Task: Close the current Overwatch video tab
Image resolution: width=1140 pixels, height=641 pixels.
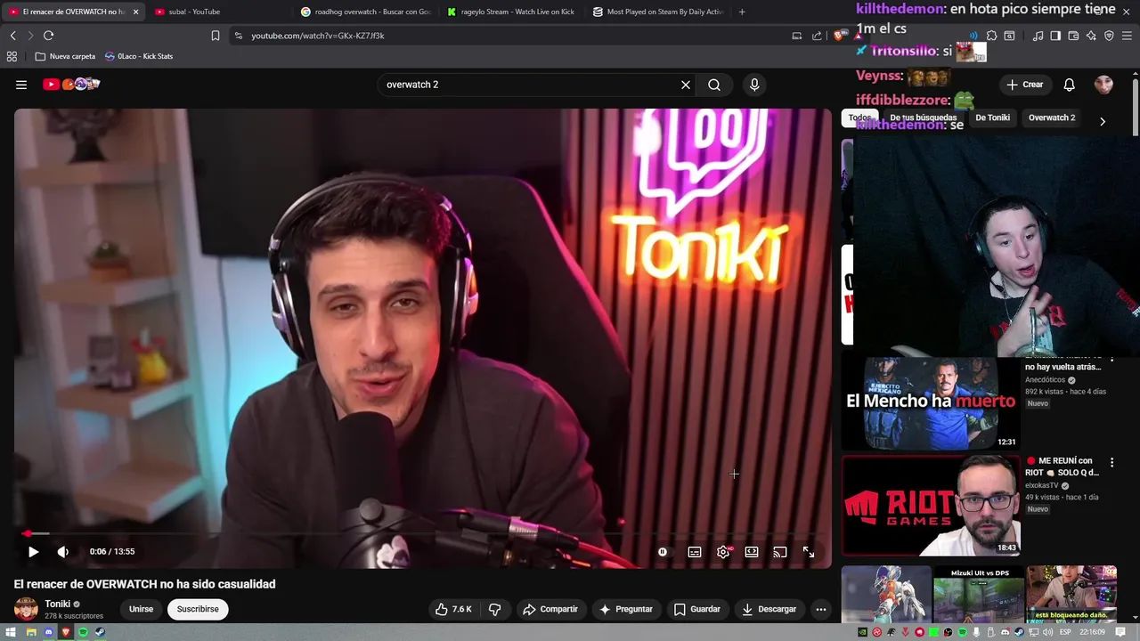Action: click(135, 12)
